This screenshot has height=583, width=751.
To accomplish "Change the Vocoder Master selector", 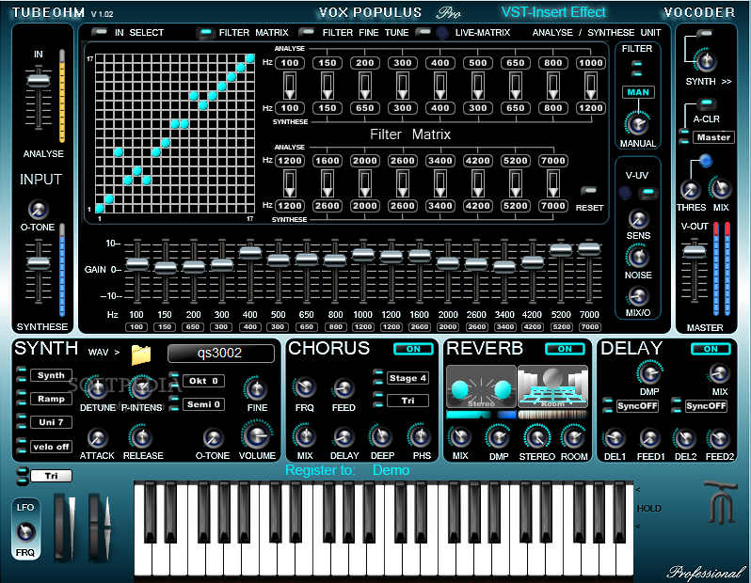I will (713, 137).
